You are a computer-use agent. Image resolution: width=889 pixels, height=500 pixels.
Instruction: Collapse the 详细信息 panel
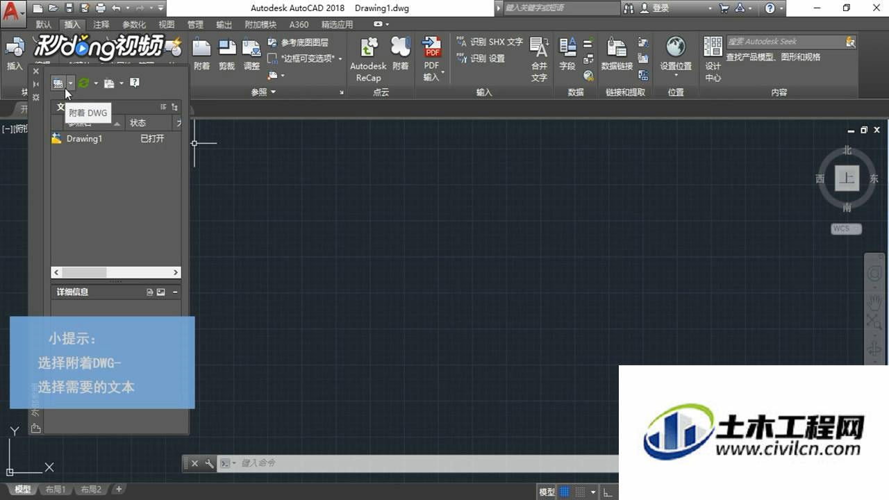175,292
